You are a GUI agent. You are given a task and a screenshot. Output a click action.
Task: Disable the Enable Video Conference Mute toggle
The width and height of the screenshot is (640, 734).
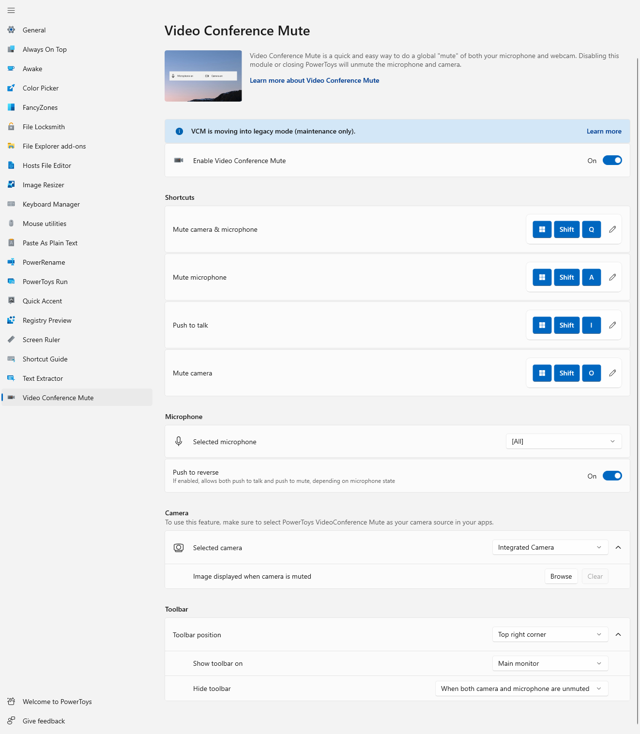coord(612,160)
